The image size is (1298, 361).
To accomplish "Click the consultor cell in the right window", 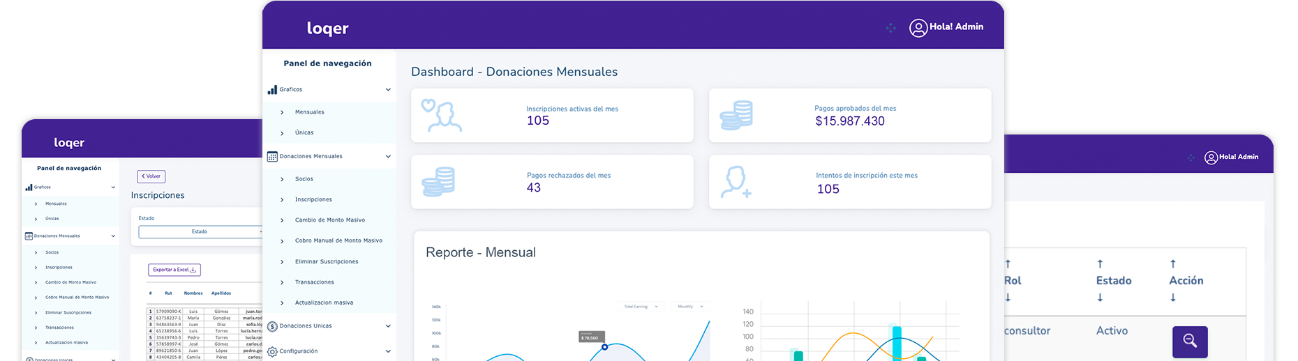I will pyautogui.click(x=1027, y=331).
